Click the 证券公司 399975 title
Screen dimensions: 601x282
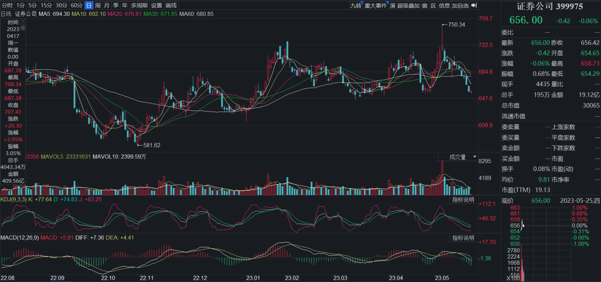click(x=550, y=6)
